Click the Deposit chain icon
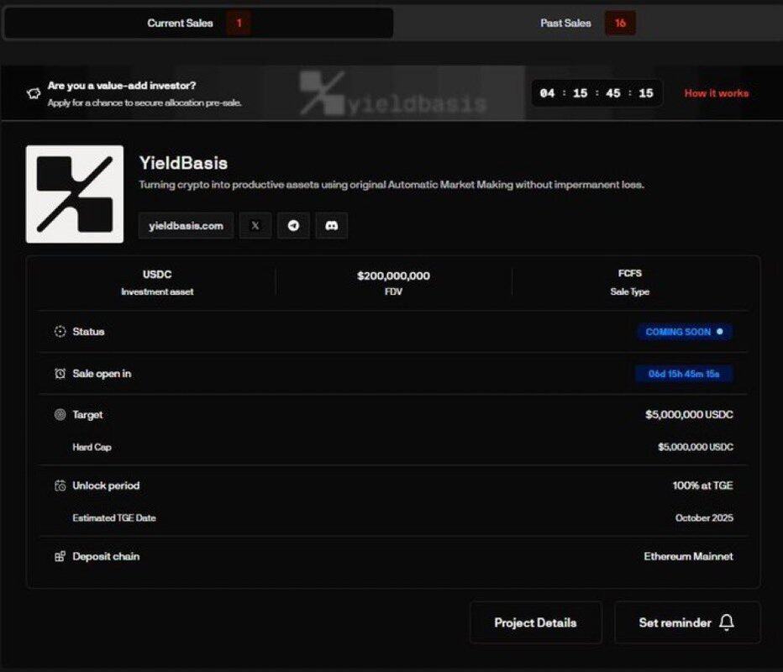The width and height of the screenshot is (783, 672). (60, 556)
